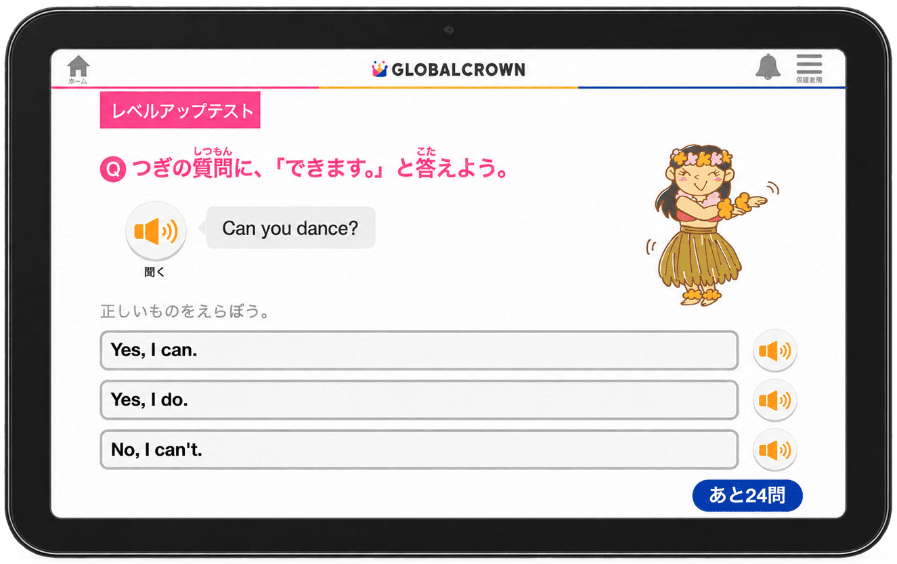Open the notifications bell

pyautogui.click(x=768, y=67)
